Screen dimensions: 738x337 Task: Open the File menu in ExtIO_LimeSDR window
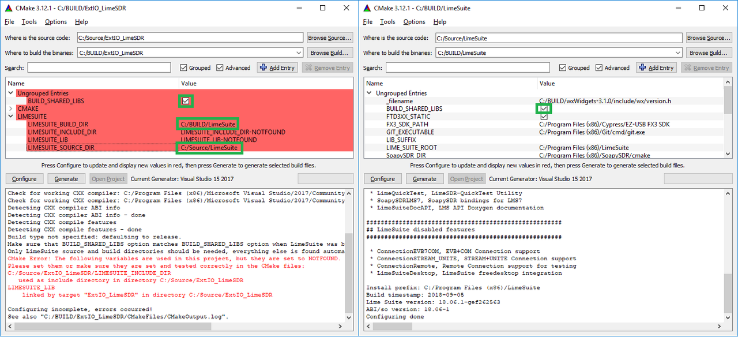[x=9, y=21]
